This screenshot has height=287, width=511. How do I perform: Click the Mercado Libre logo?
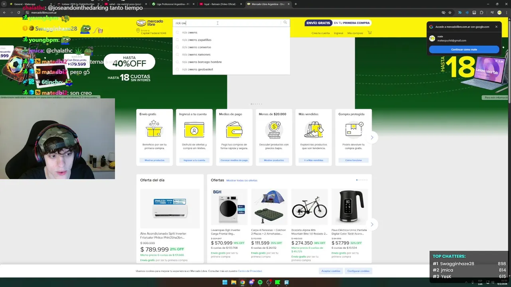click(150, 23)
